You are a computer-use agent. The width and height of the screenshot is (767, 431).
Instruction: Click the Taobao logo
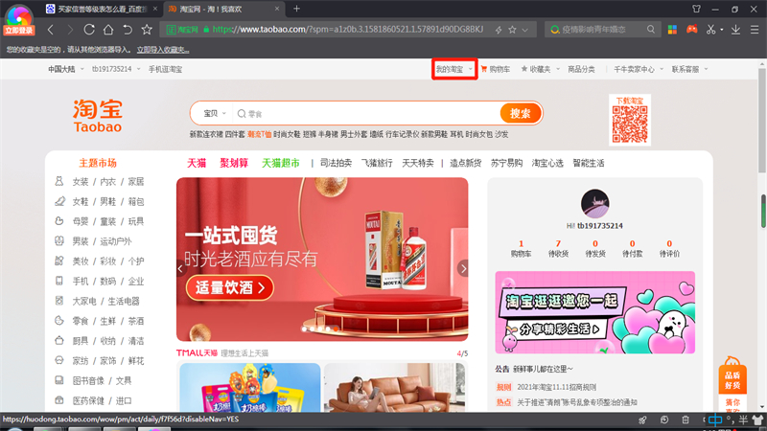(98, 115)
